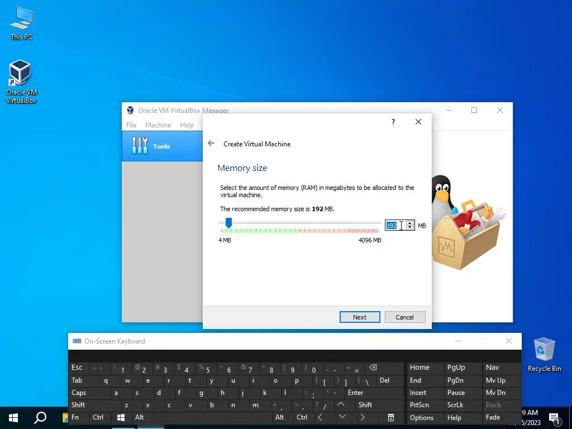Viewport: 572px width, 429px height.
Task: Click the Home key on On-Screen Keyboard
Action: pyautogui.click(x=425, y=368)
